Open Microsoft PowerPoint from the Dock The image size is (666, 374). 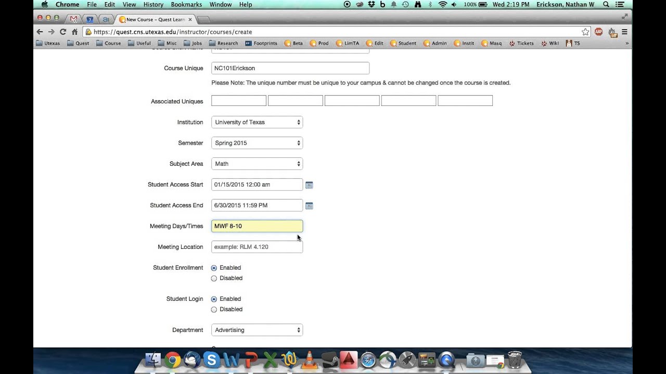[251, 359]
